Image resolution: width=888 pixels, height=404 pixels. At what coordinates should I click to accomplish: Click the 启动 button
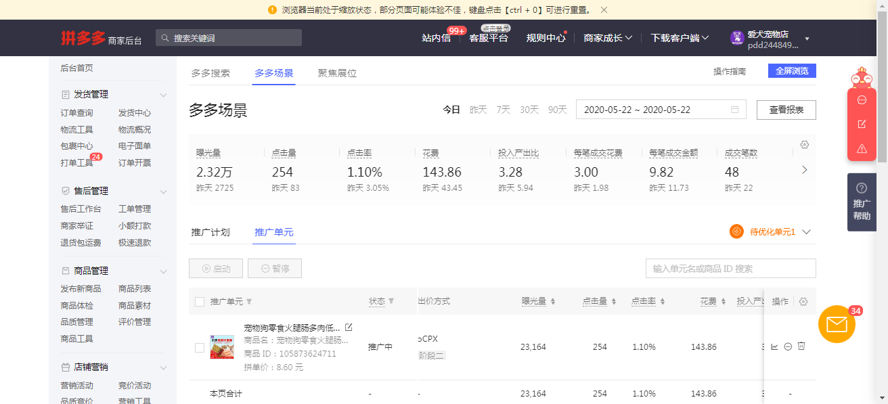(216, 269)
